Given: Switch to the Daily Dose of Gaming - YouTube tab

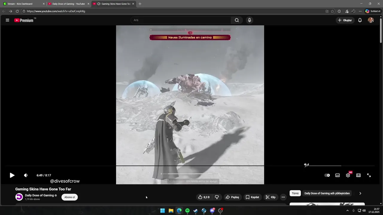Looking at the screenshot, I should pyautogui.click(x=69, y=4).
